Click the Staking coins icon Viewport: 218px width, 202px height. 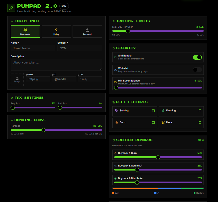click(x=117, y=111)
